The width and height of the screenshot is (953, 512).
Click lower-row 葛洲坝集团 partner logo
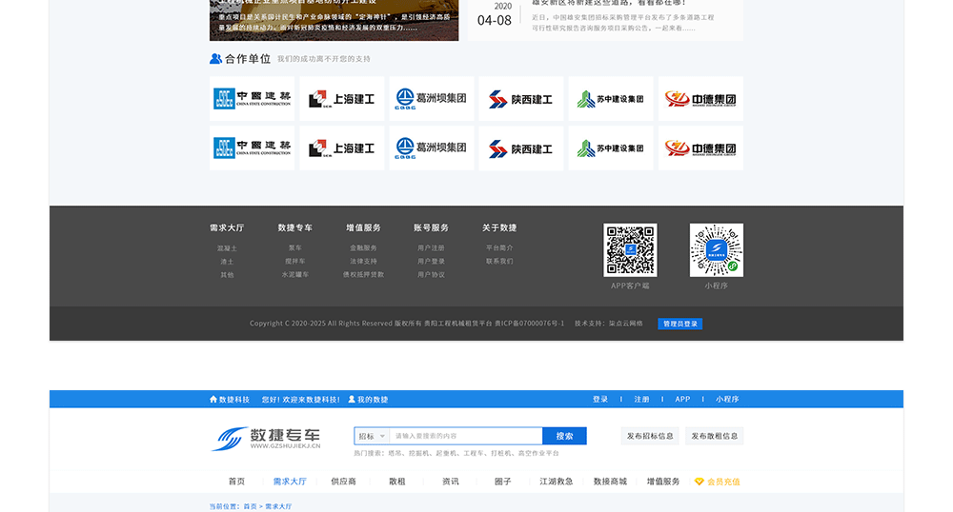coord(432,148)
